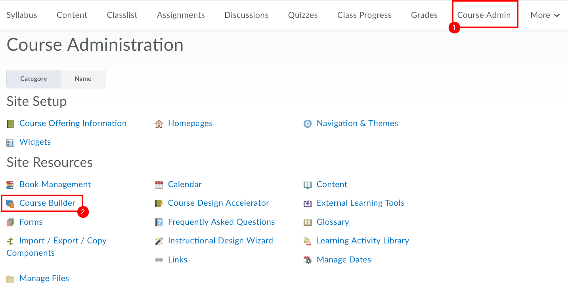Click the magic wand Instructional Design Wizard icon

pyautogui.click(x=159, y=241)
